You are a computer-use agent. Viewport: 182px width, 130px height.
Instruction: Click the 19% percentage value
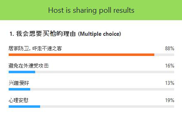pos(170,100)
